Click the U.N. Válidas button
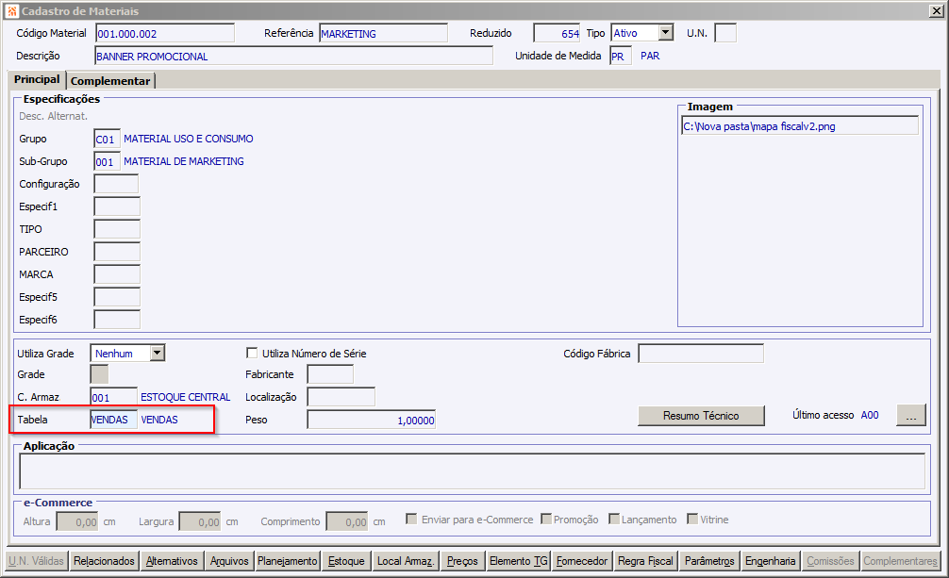 coord(36,561)
